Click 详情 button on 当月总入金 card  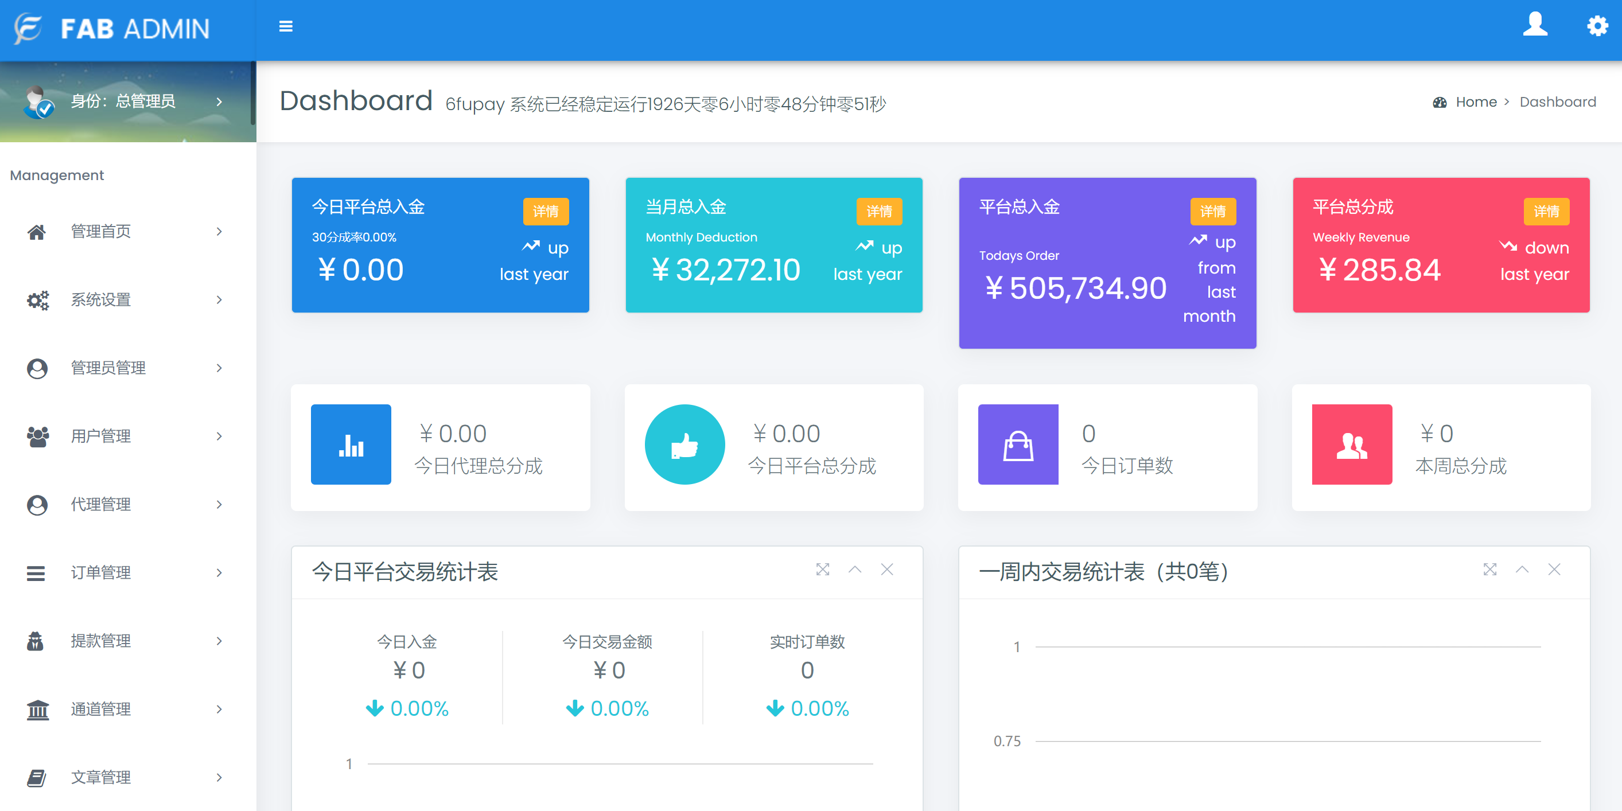point(878,211)
